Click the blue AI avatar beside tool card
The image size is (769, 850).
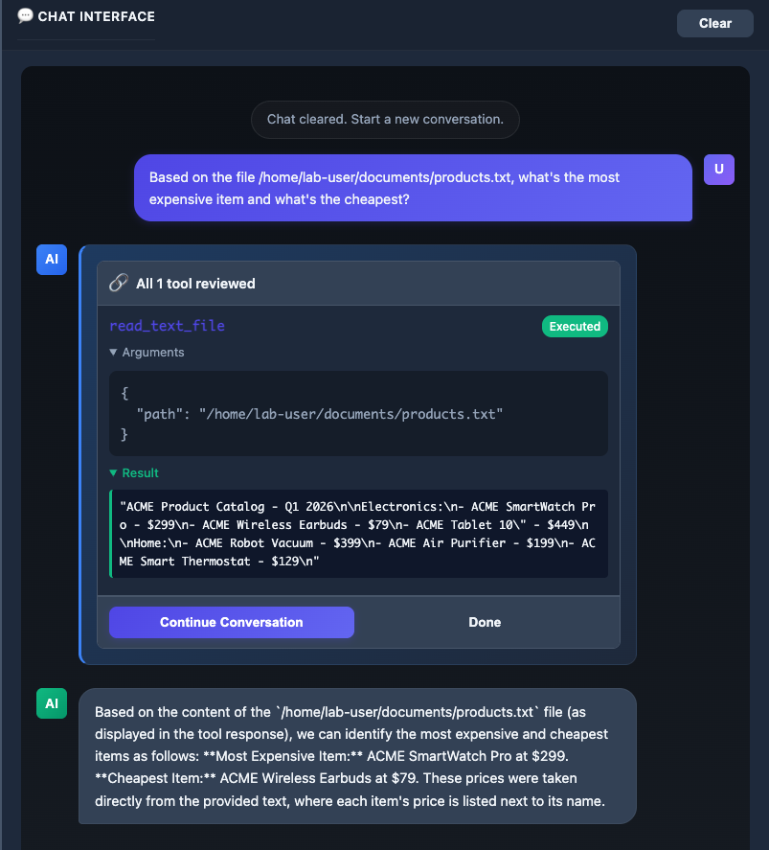[52, 260]
